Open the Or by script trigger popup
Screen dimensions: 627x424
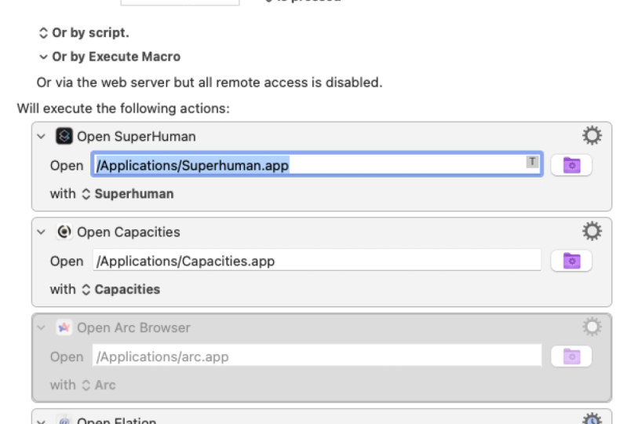tap(43, 33)
